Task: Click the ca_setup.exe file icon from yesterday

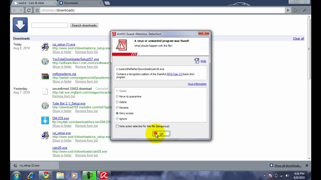Action: pos(45,135)
